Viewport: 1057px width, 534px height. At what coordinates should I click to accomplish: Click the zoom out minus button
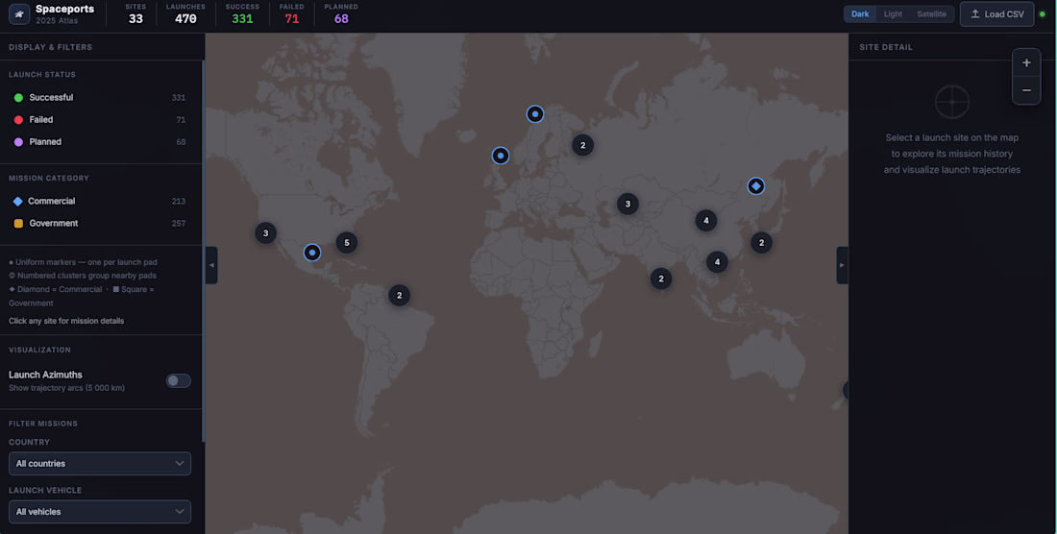pyautogui.click(x=1026, y=90)
